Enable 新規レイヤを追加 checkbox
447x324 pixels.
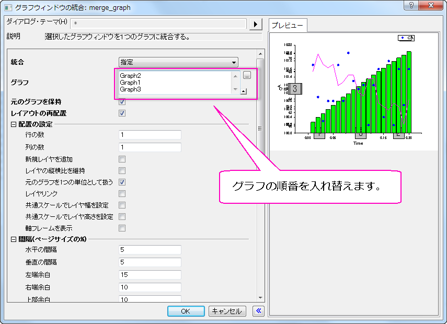(x=122, y=159)
